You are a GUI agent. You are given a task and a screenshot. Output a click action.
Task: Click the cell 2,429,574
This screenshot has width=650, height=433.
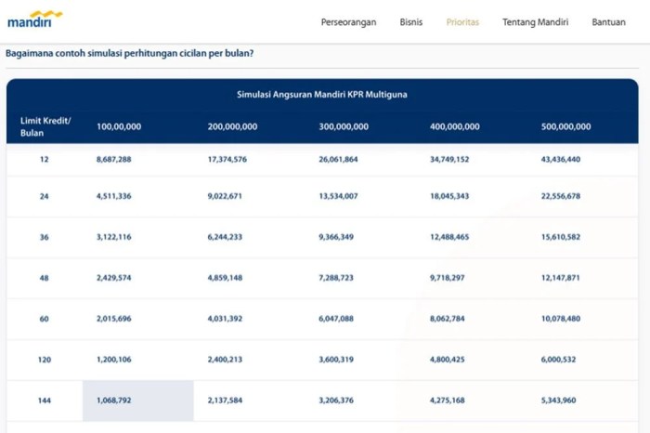click(113, 278)
